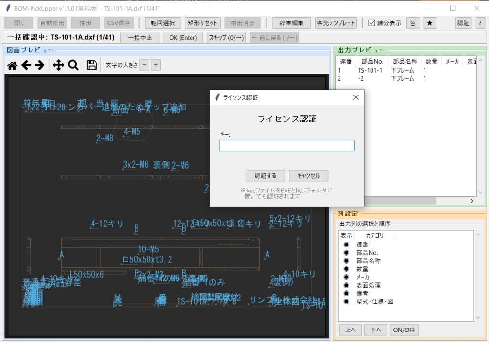Select the back arrow navigation icon

pyautogui.click(x=27, y=65)
